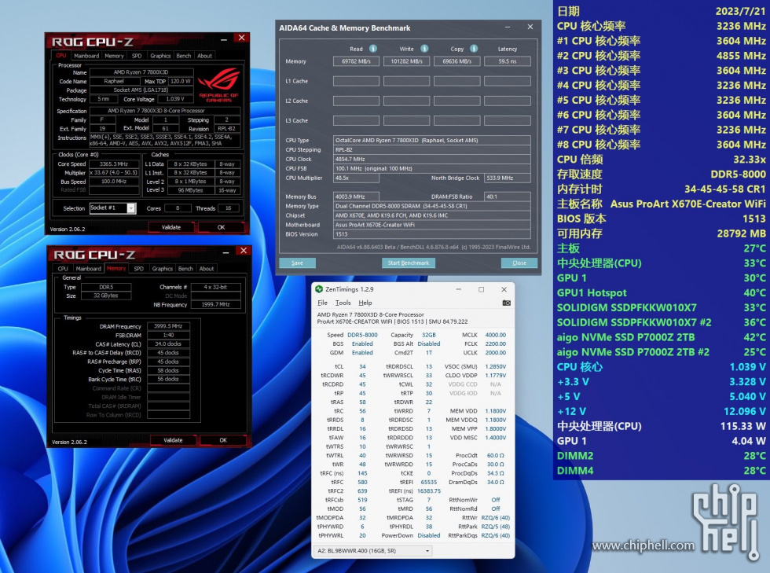
Task: Open Tools menu in ZenTimings
Action: tap(343, 303)
